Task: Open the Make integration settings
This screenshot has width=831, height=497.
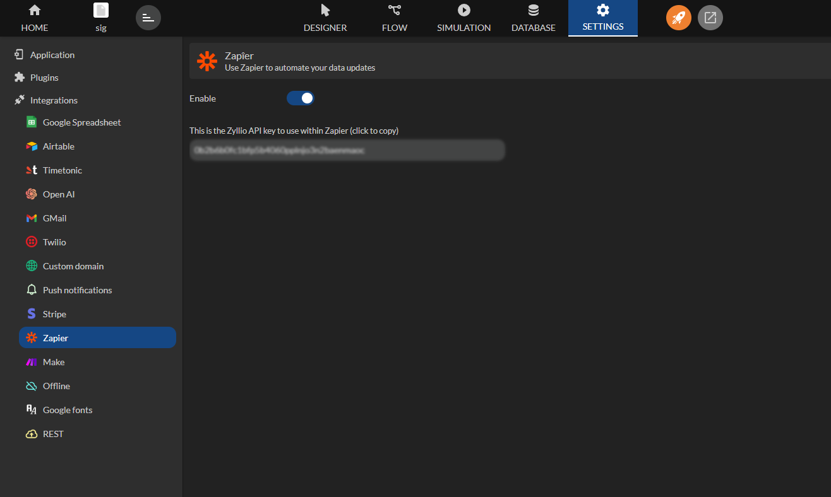Action: tap(98, 362)
